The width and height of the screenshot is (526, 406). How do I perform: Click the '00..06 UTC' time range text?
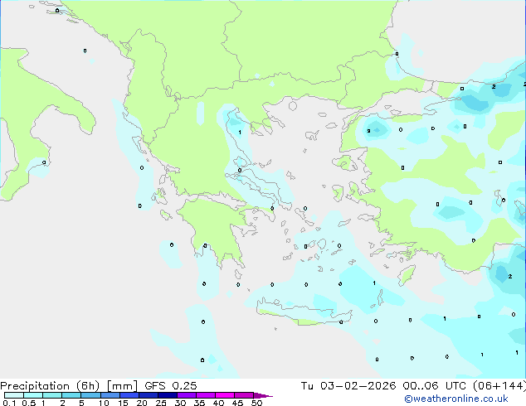click(435, 386)
